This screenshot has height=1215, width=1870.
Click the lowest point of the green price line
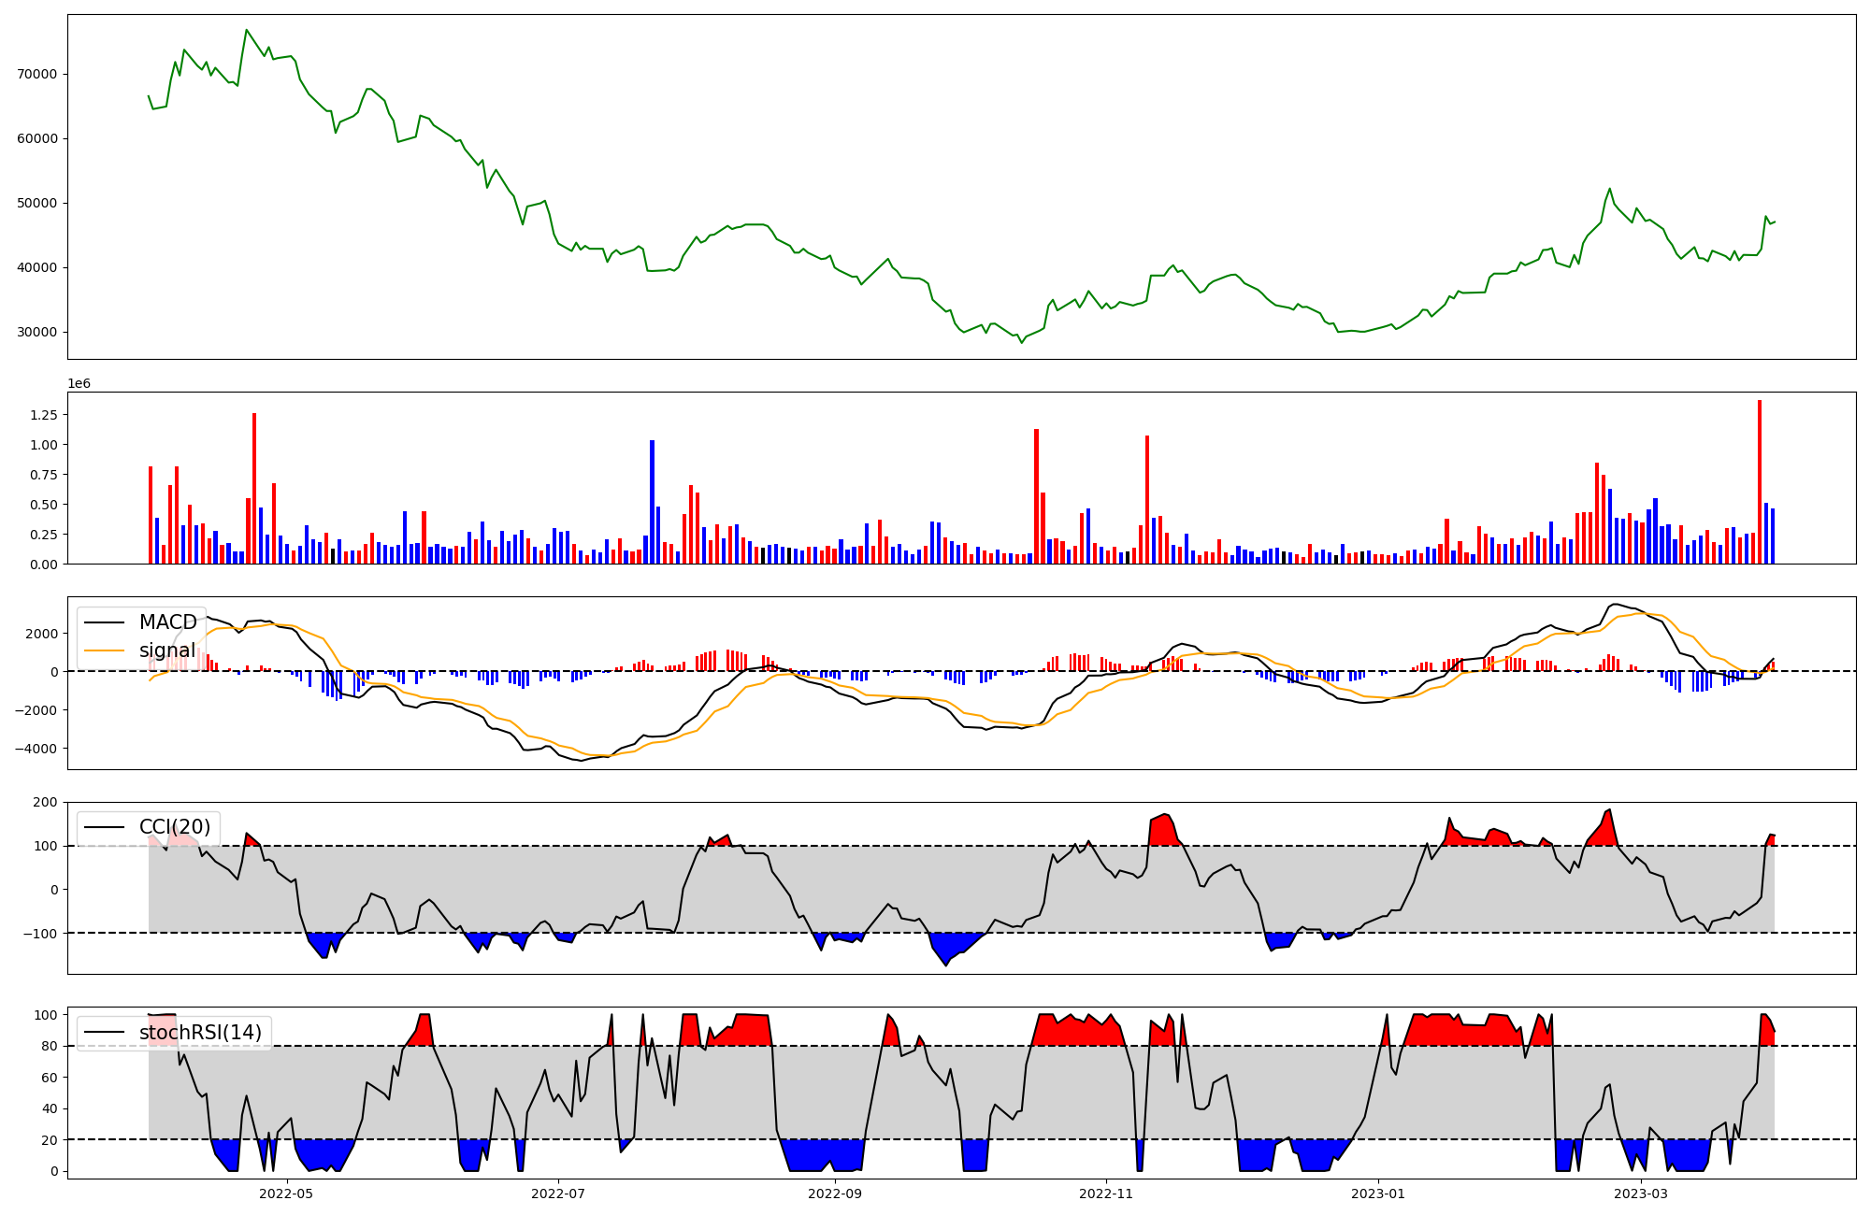tap(1022, 342)
